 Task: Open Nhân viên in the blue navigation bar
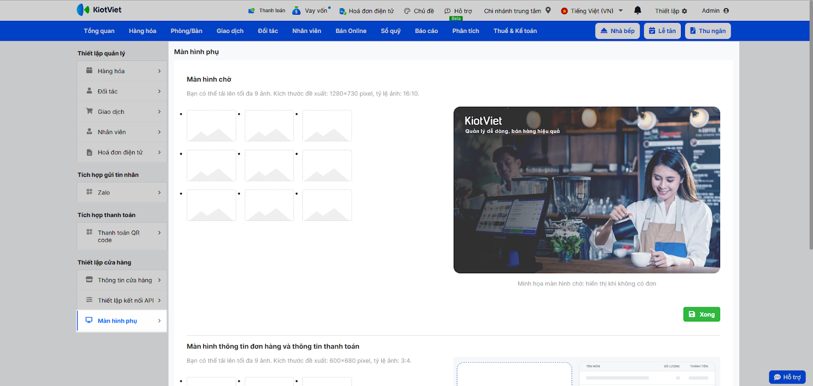pos(307,31)
